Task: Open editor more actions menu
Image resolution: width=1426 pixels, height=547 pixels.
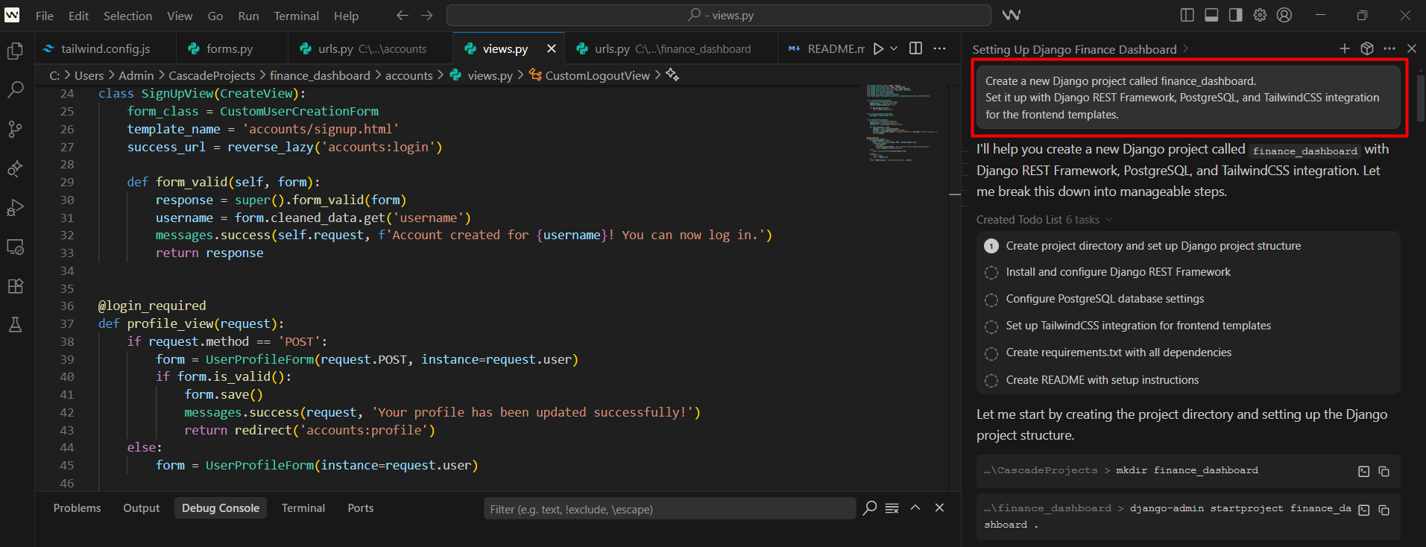Action: [x=939, y=48]
